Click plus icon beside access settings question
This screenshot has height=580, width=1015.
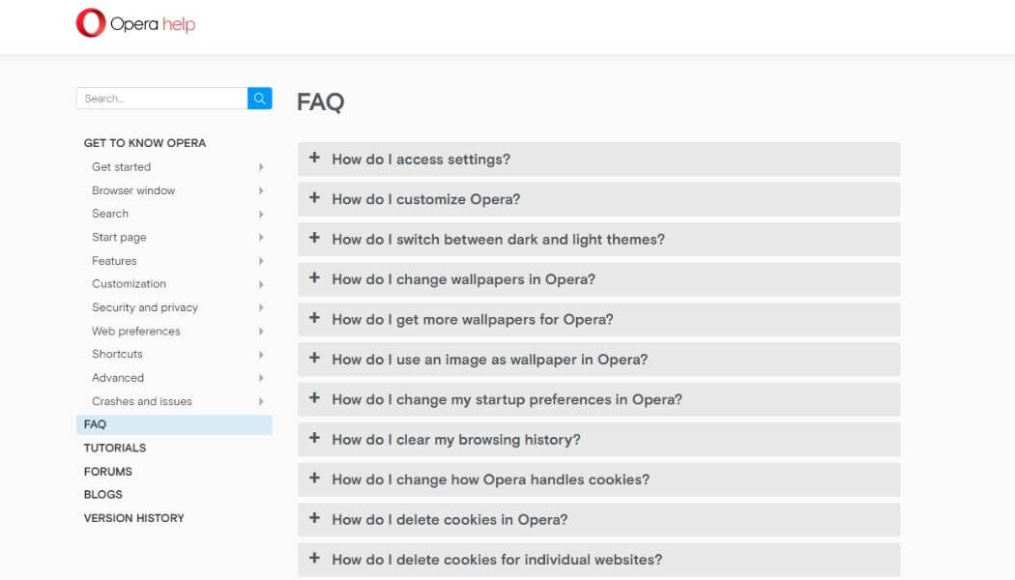coord(314,158)
